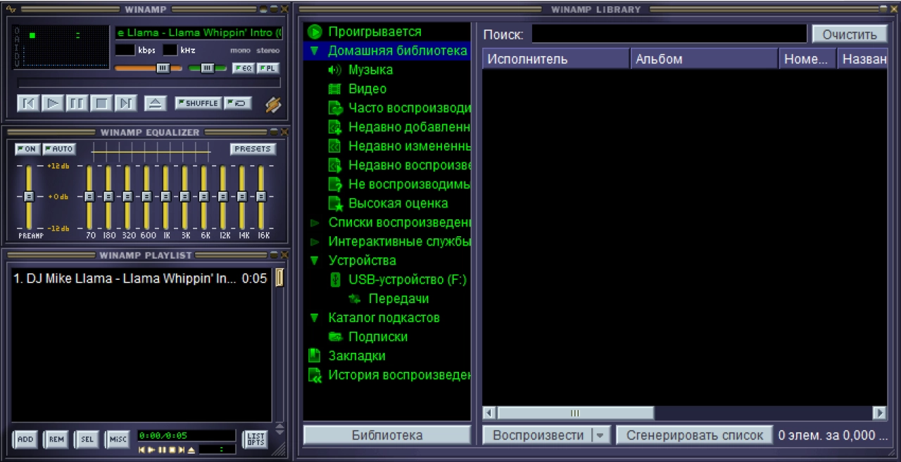Adjust the 1K equalizer band

click(165, 197)
